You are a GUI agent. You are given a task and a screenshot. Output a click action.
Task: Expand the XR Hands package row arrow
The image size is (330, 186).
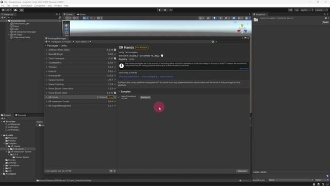(46, 97)
